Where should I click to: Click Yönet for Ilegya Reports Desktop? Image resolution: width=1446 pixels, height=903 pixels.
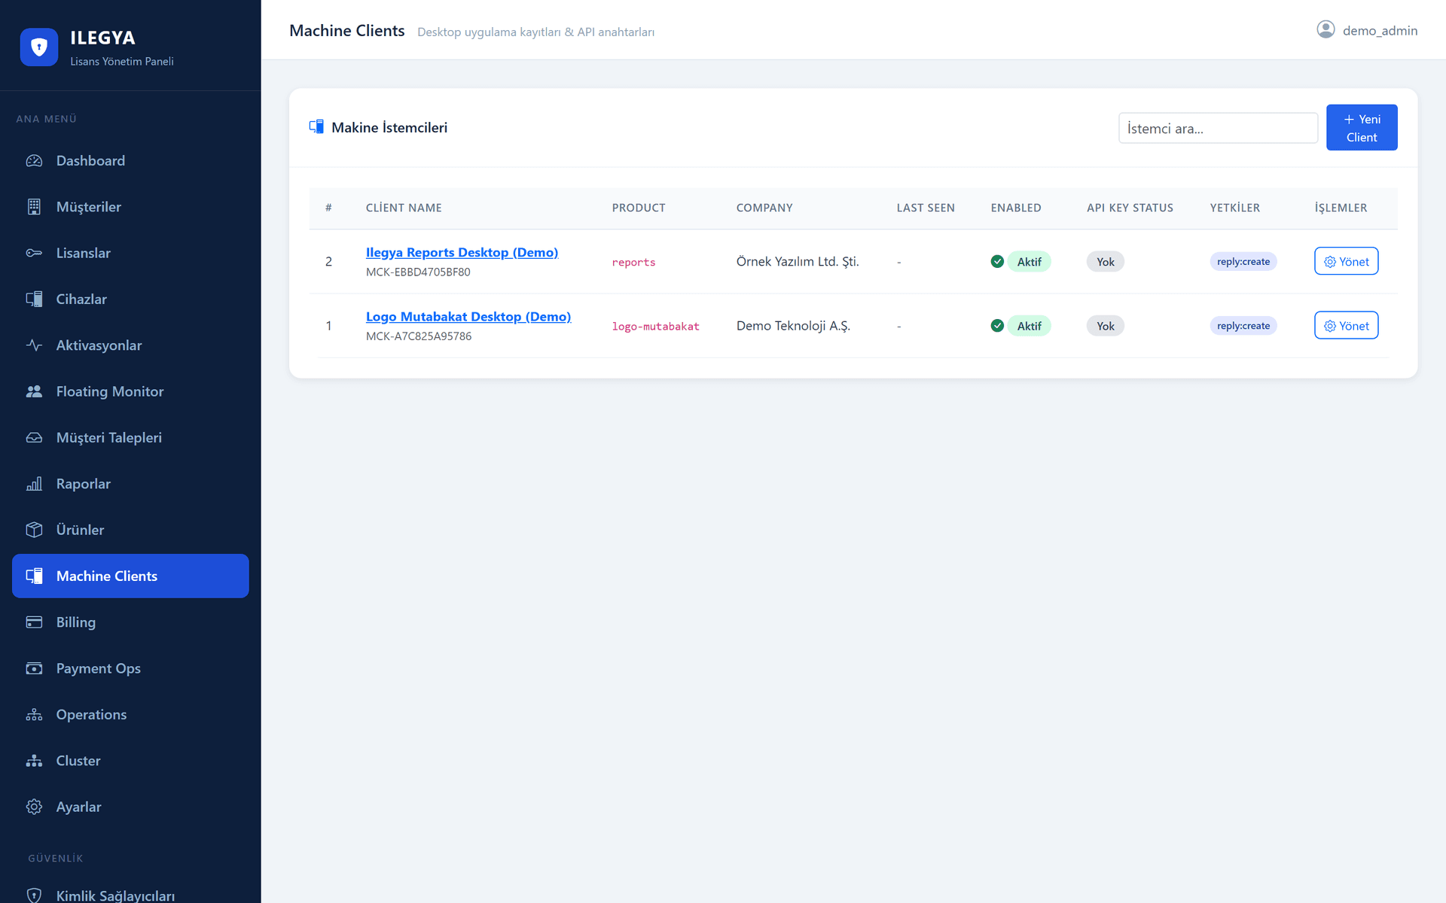click(x=1346, y=261)
